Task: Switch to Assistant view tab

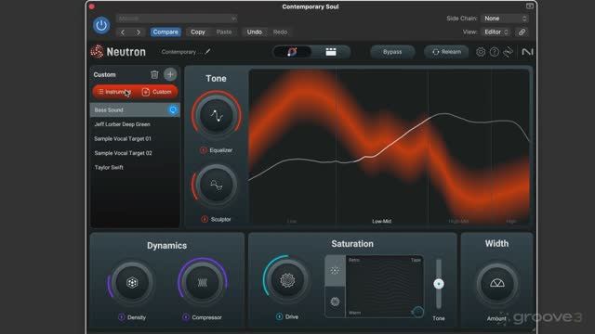Action: tap(292, 52)
